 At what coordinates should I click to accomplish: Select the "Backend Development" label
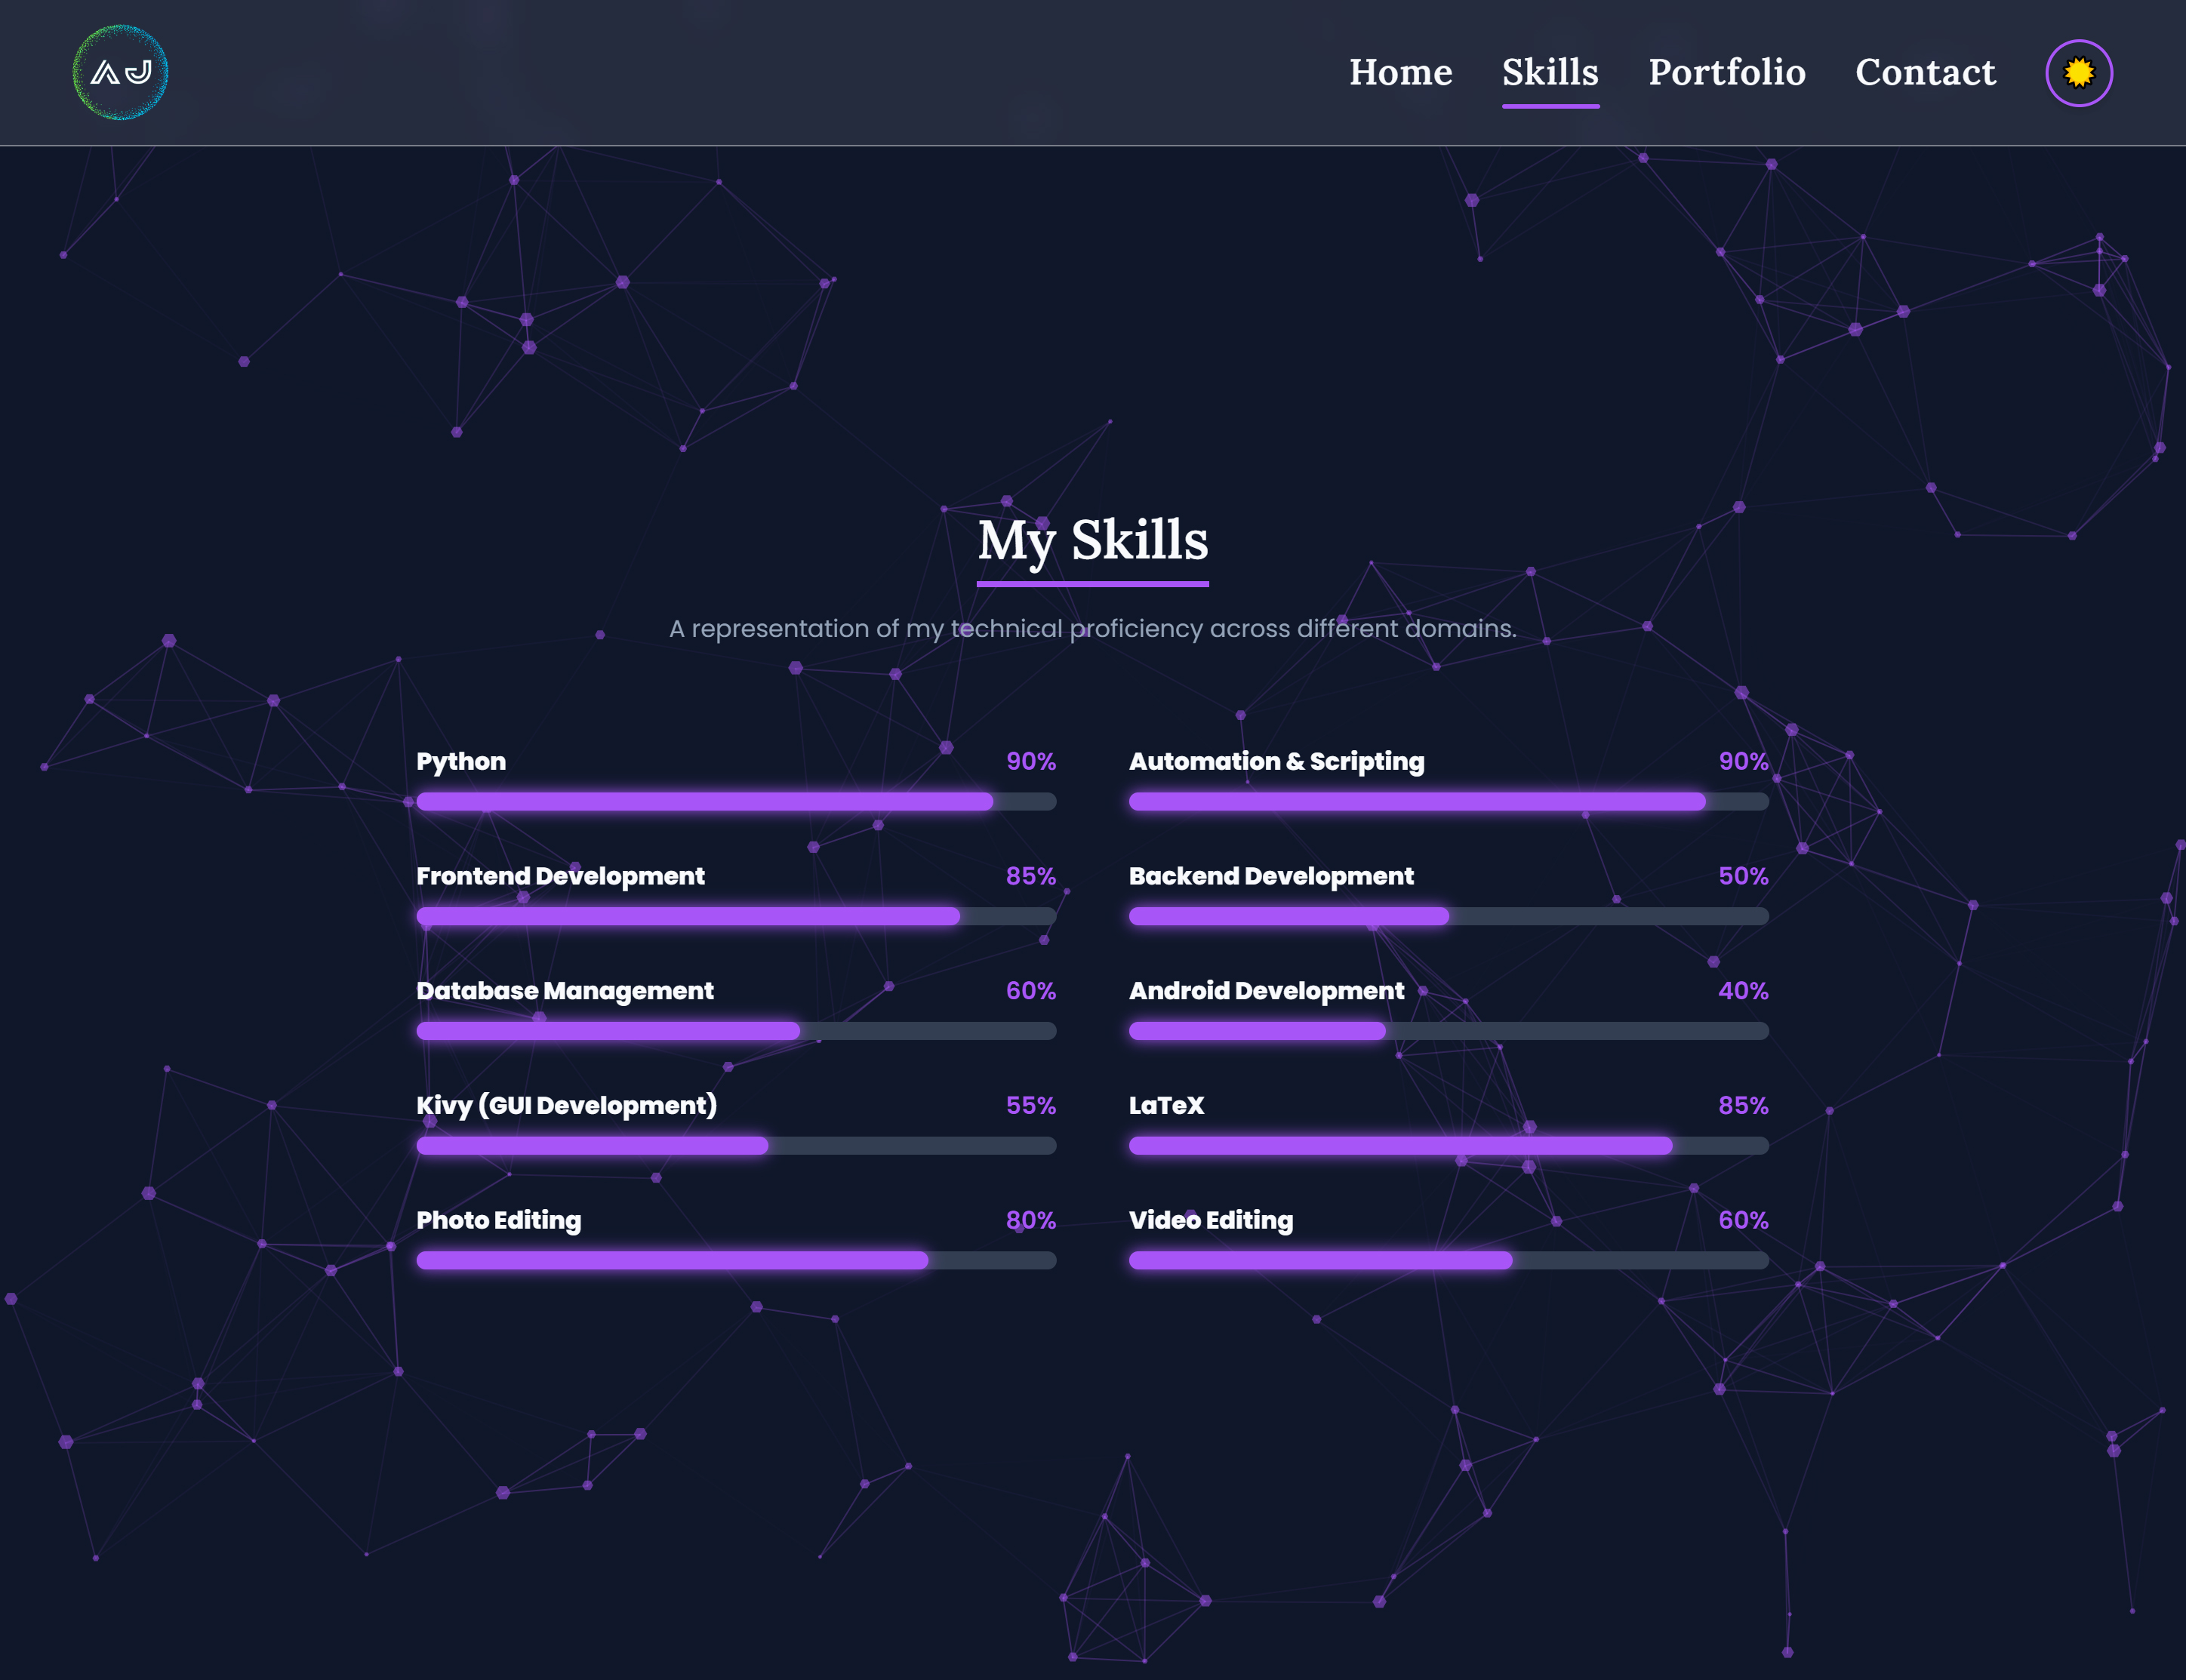1271,876
